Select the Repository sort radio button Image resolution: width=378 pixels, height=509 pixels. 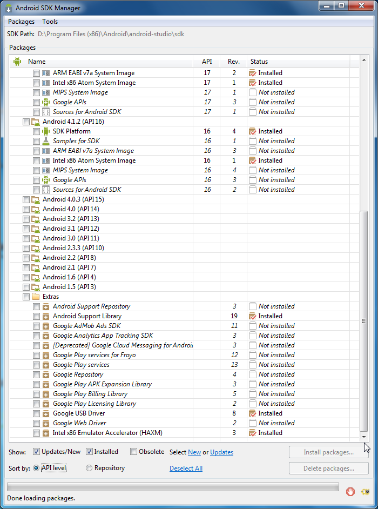[x=89, y=468]
